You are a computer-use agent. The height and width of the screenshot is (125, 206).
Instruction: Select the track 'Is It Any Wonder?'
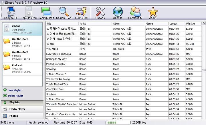(124, 74)
